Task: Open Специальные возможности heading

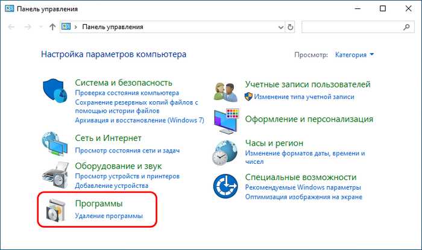Action: (x=301, y=177)
